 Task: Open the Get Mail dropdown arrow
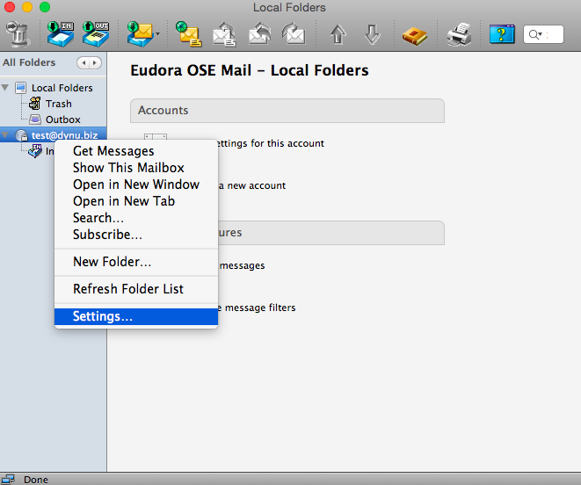pyautogui.click(x=158, y=34)
